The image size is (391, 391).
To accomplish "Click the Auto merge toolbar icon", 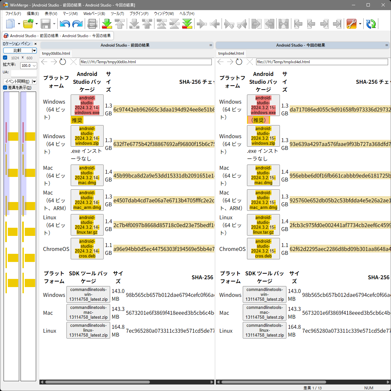I will [x=284, y=24].
